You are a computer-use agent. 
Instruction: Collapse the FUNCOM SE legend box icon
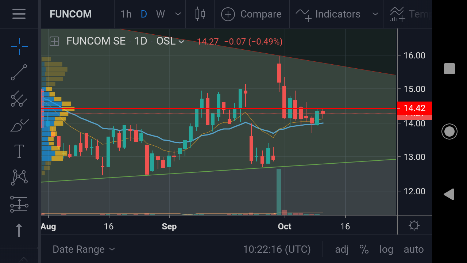(x=54, y=41)
